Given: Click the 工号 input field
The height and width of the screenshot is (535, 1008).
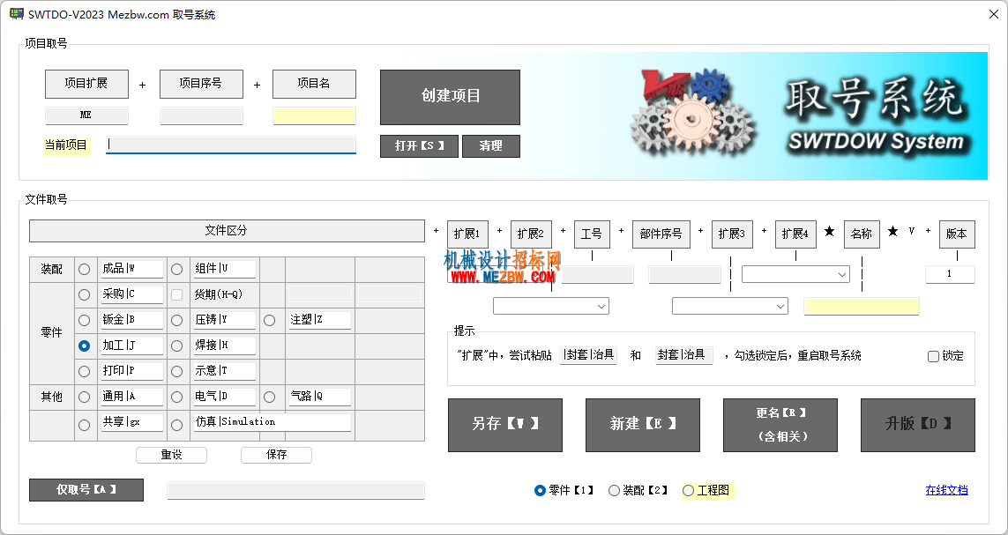Looking at the screenshot, I should pyautogui.click(x=598, y=274).
